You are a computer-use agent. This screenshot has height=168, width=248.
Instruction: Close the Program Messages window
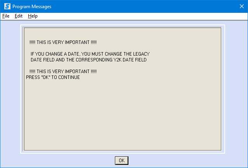pos(241,6)
